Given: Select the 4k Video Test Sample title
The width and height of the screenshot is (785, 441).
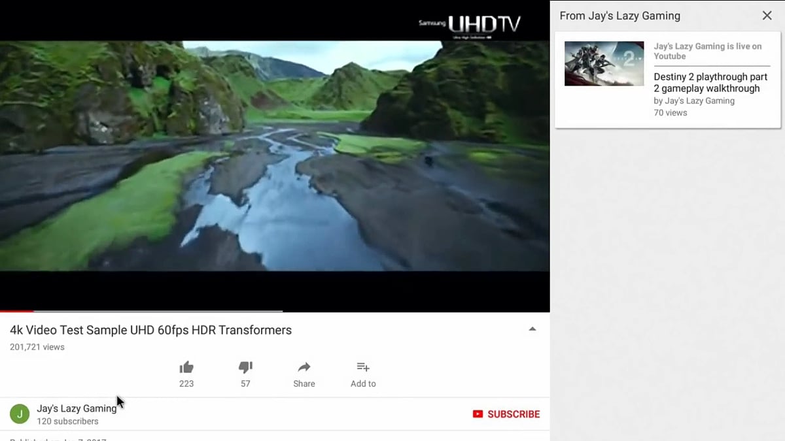Looking at the screenshot, I should (x=150, y=330).
